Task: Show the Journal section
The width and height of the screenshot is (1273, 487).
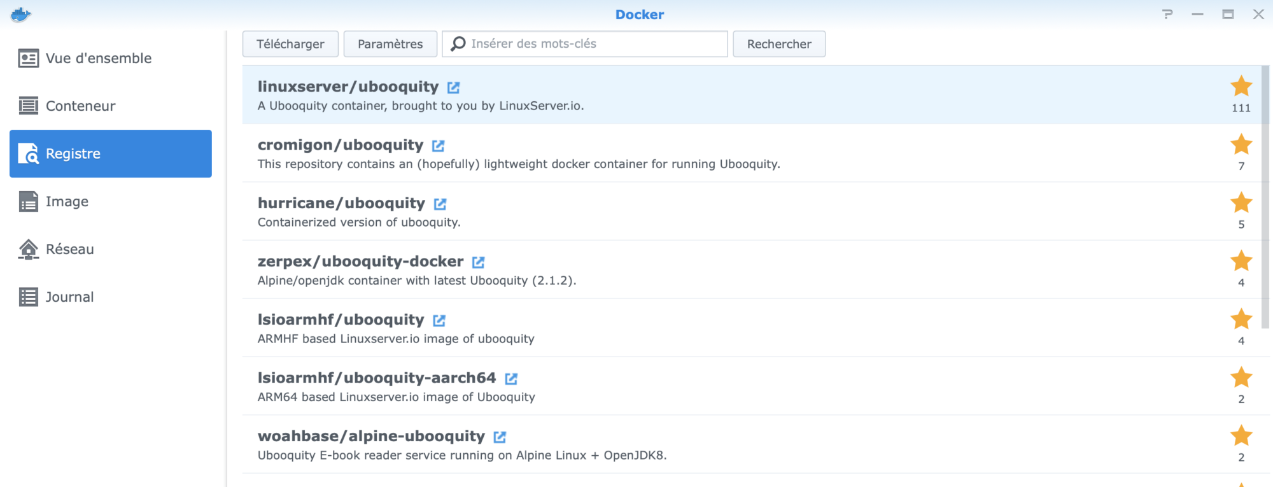Action: click(x=111, y=297)
